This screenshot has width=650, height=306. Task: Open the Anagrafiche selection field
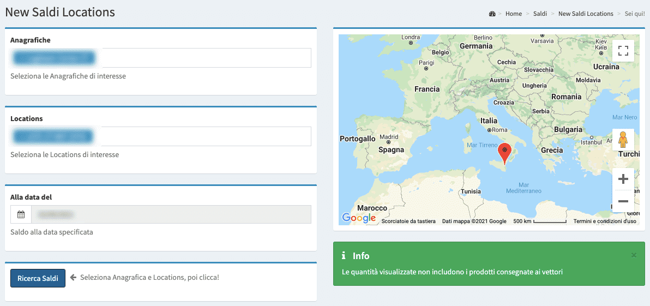[x=206, y=58]
